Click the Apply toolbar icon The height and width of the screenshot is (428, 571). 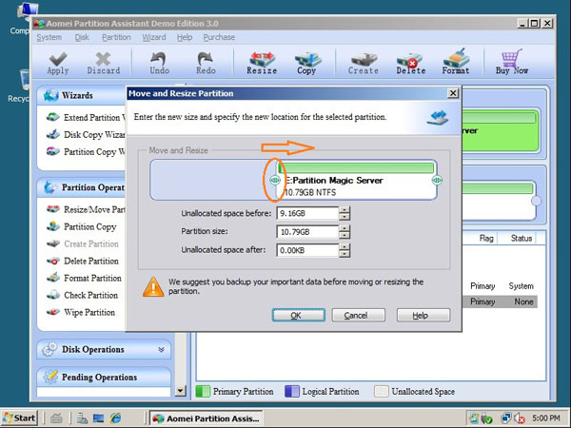click(57, 63)
